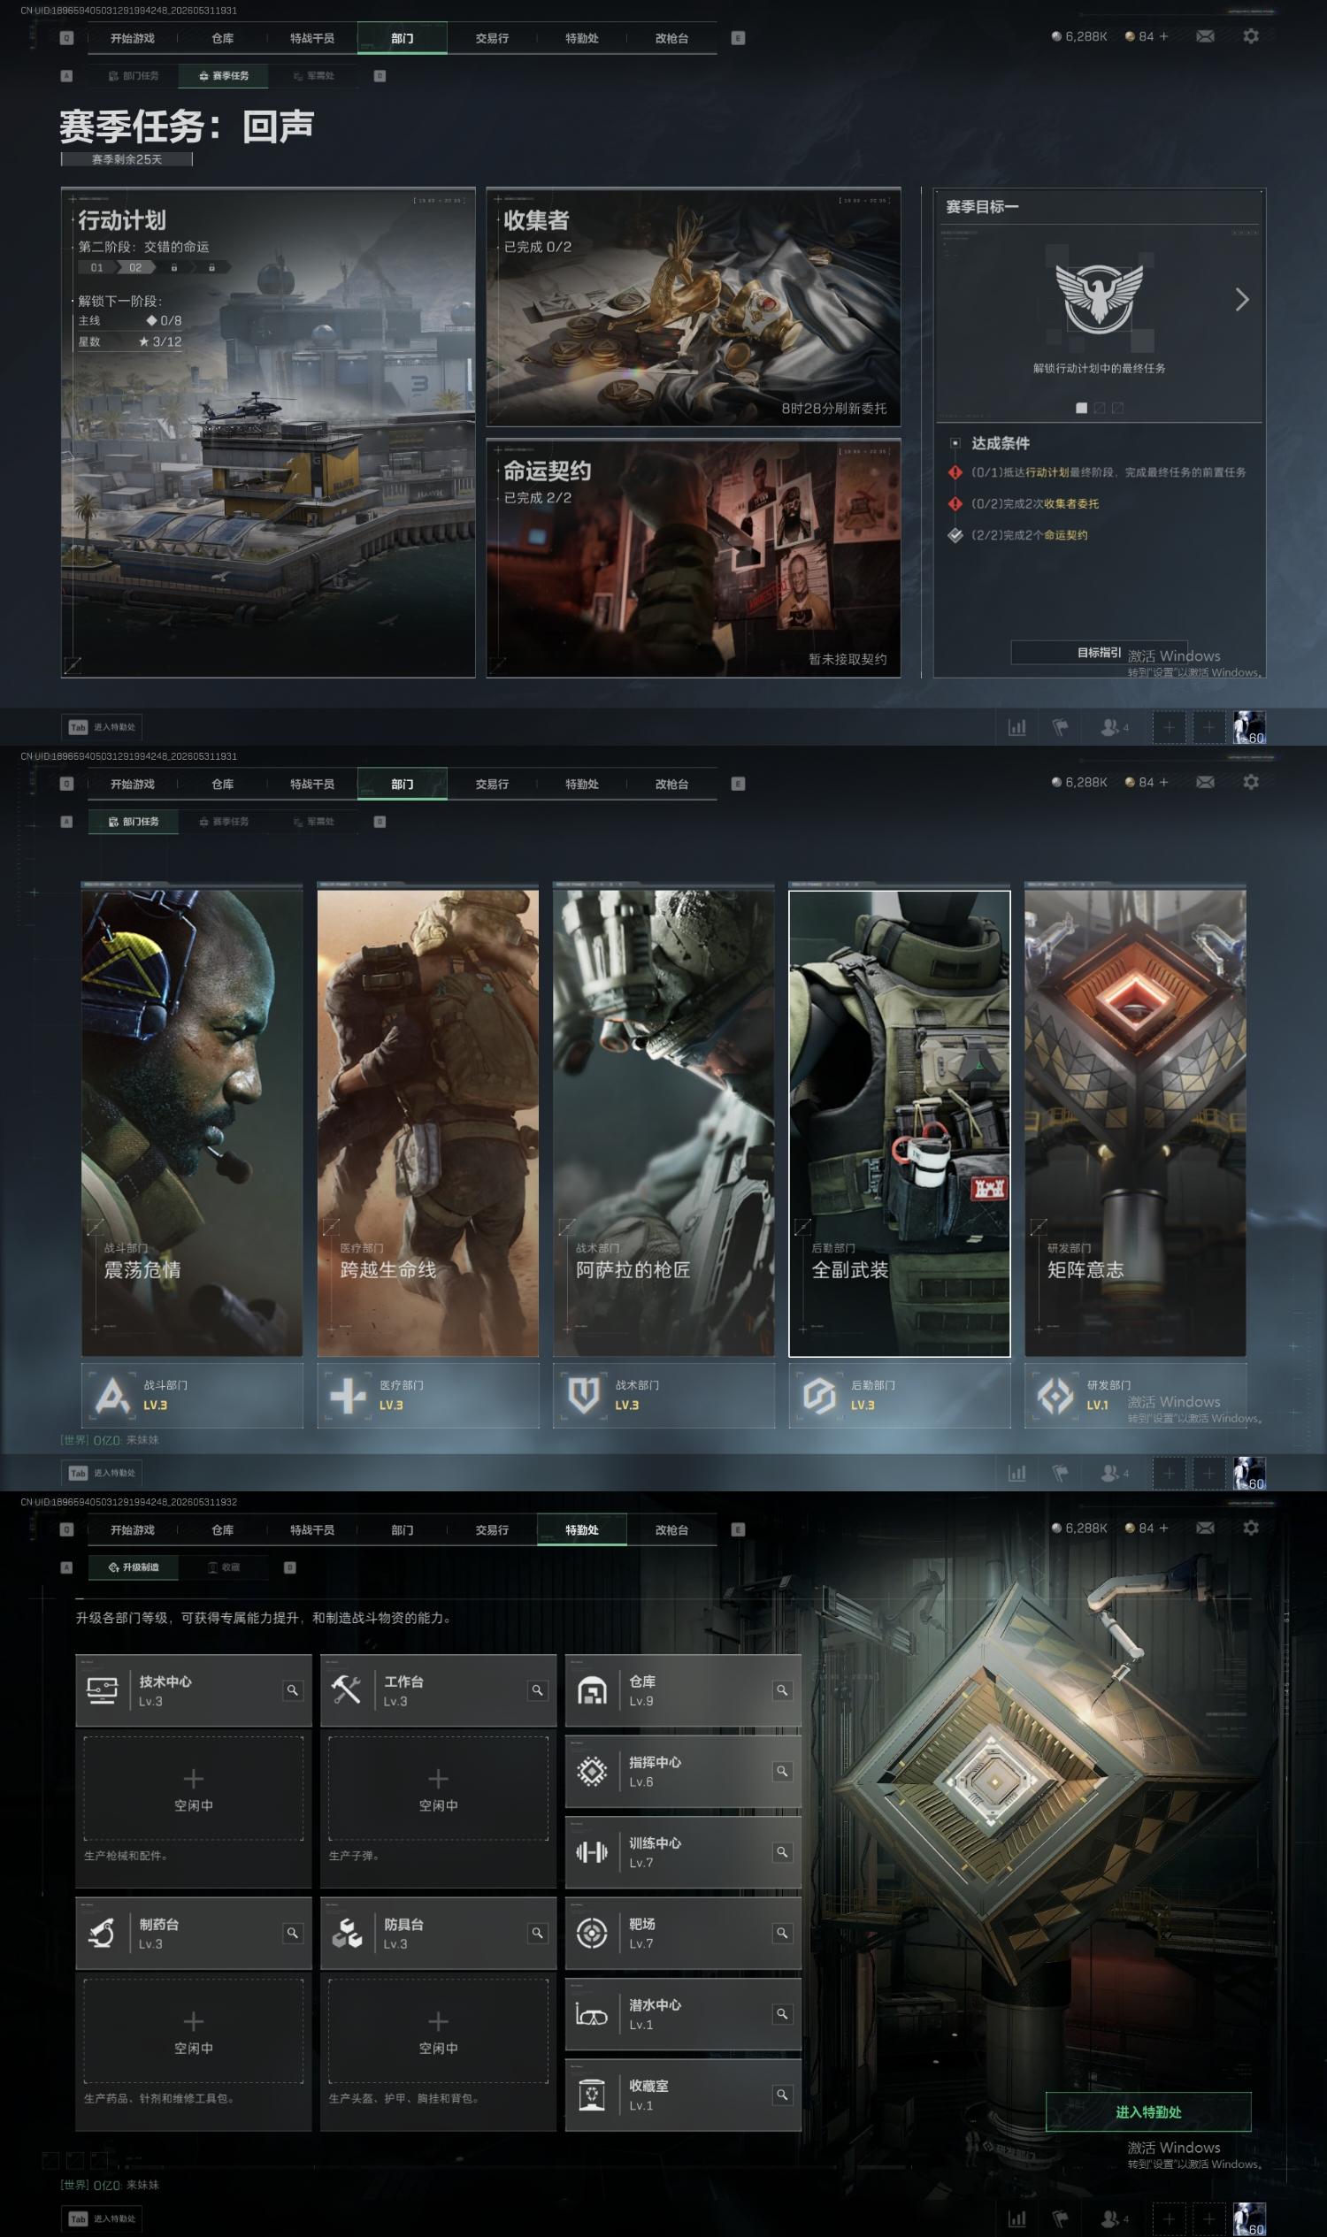
Task: Click the 研发部门 LV.1 diamond icon
Action: coord(1055,1395)
